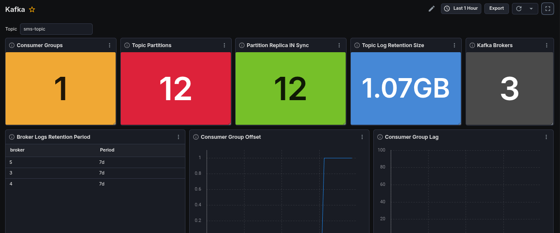Image resolution: width=560 pixels, height=233 pixels.
Task: Open the refresh interval dropdown arrow
Action: tap(531, 8)
